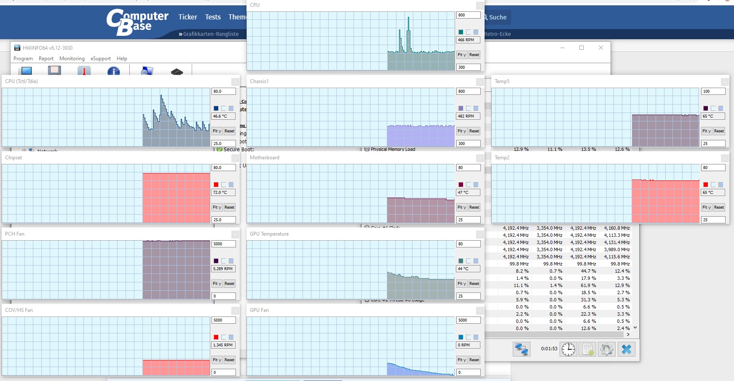Open sensor settings with the gear icon
Image resolution: width=734 pixels, height=381 pixels.
(607, 349)
